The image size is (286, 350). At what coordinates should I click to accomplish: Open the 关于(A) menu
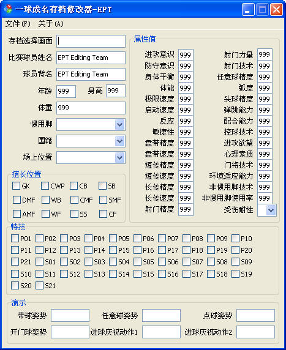coord(51,23)
